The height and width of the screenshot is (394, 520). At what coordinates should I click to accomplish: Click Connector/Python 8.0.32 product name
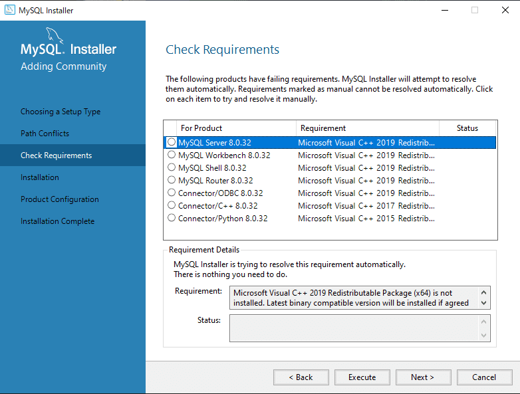click(223, 218)
